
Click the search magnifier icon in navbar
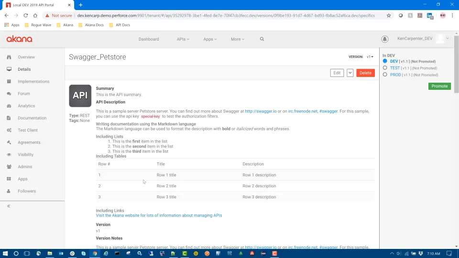(x=262, y=39)
